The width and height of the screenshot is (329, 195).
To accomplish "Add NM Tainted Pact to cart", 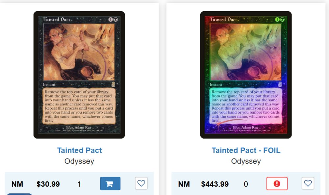I will pos(110,184).
